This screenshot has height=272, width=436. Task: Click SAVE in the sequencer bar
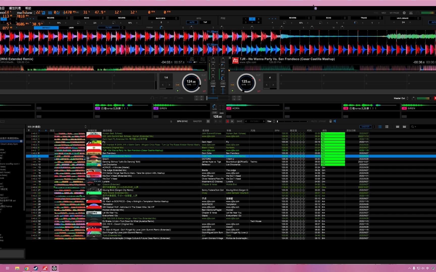(x=239, y=121)
